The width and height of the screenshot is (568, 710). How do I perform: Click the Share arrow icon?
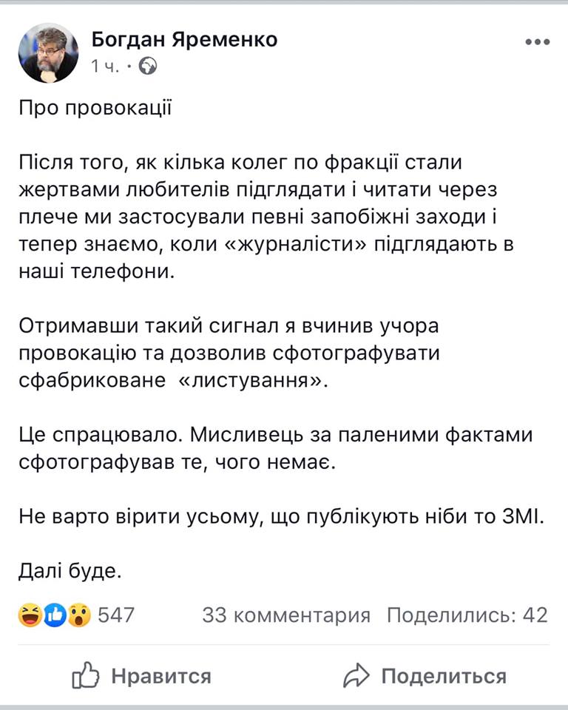pyautogui.click(x=358, y=675)
